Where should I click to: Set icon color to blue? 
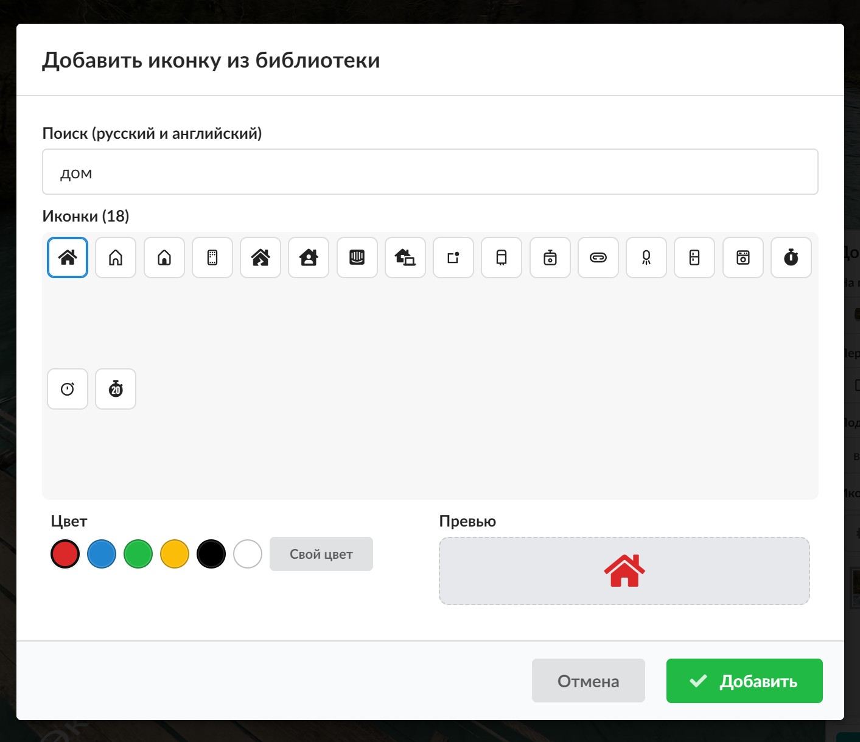102,554
